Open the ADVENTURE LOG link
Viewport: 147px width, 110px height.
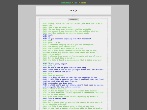coord(66,3)
